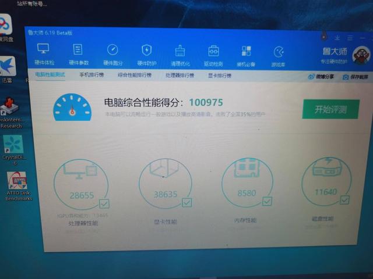Click the 显卡性能 label

pos(166,222)
